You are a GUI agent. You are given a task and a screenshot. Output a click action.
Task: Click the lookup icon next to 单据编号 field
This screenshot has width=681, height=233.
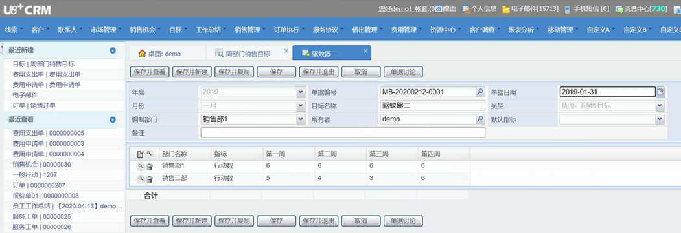coord(480,92)
